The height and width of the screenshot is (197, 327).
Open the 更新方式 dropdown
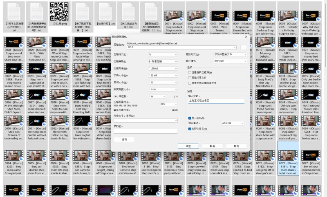(x=230, y=54)
